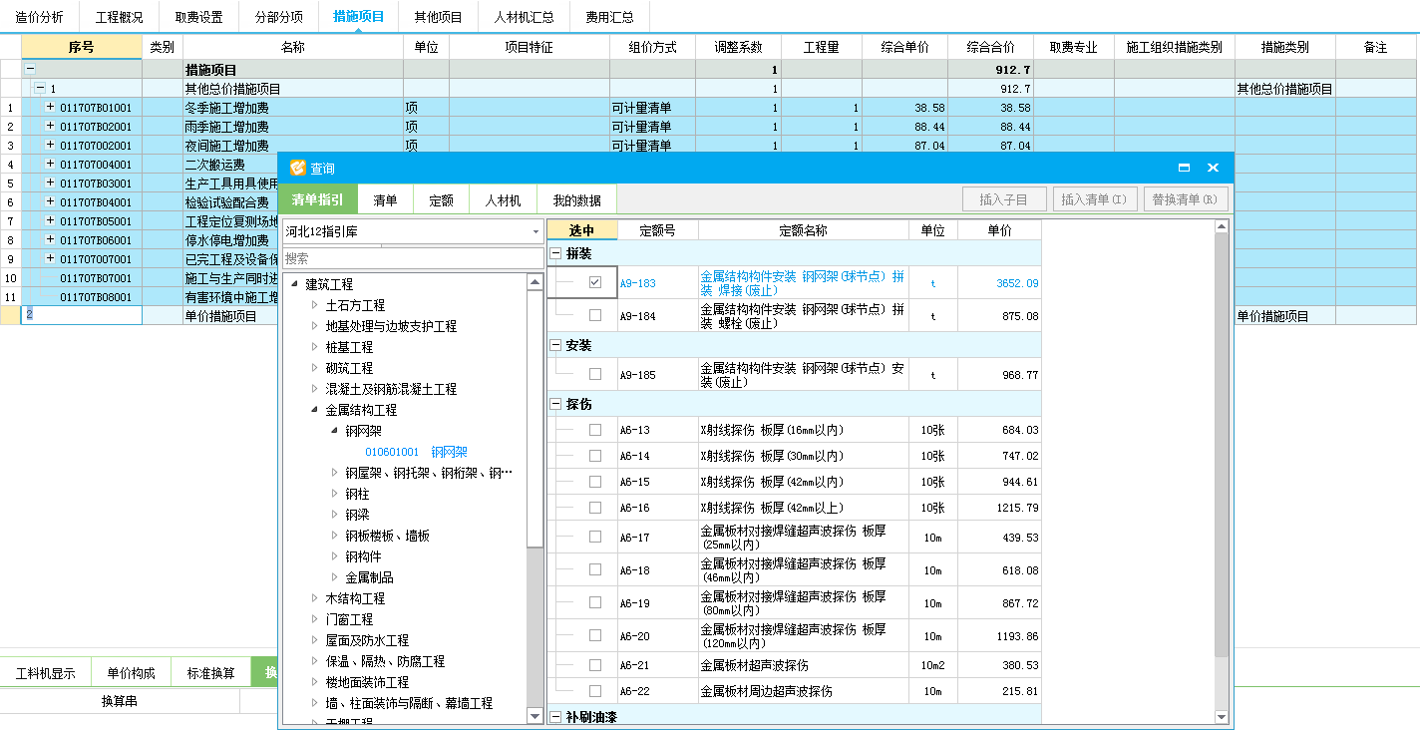This screenshot has height=733, width=1420.
Task: Collapse the 措施项目 root row
Action: pyautogui.click(x=29, y=70)
